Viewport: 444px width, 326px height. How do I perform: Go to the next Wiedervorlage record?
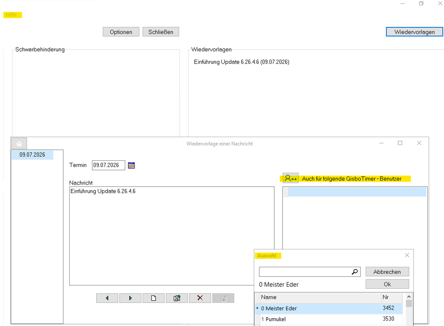click(x=130, y=298)
